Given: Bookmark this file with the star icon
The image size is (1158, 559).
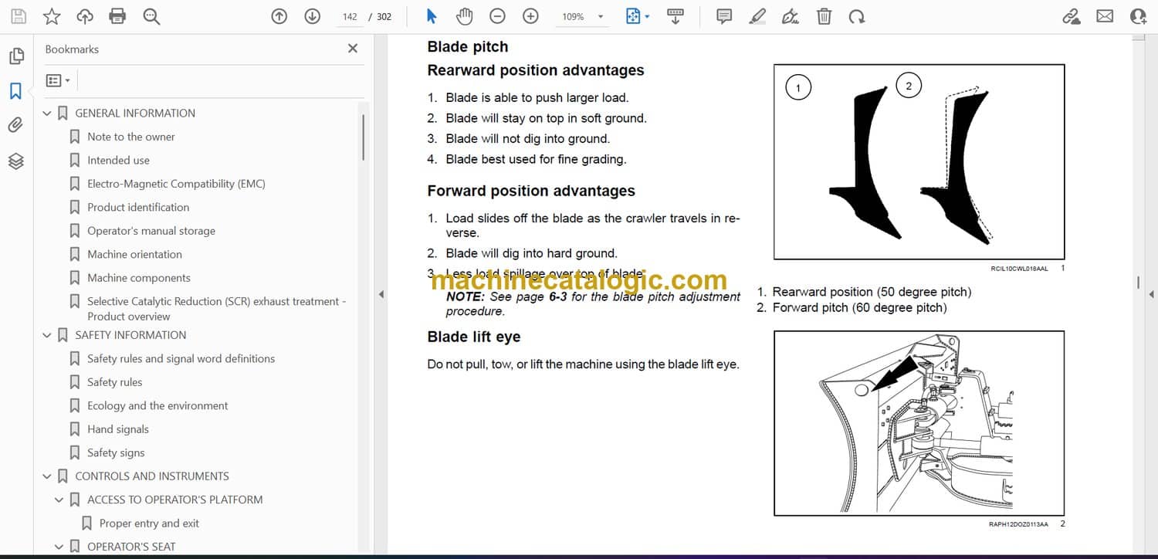Looking at the screenshot, I should coord(52,16).
